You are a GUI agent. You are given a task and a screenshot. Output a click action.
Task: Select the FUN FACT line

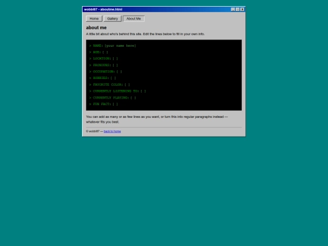103,104
